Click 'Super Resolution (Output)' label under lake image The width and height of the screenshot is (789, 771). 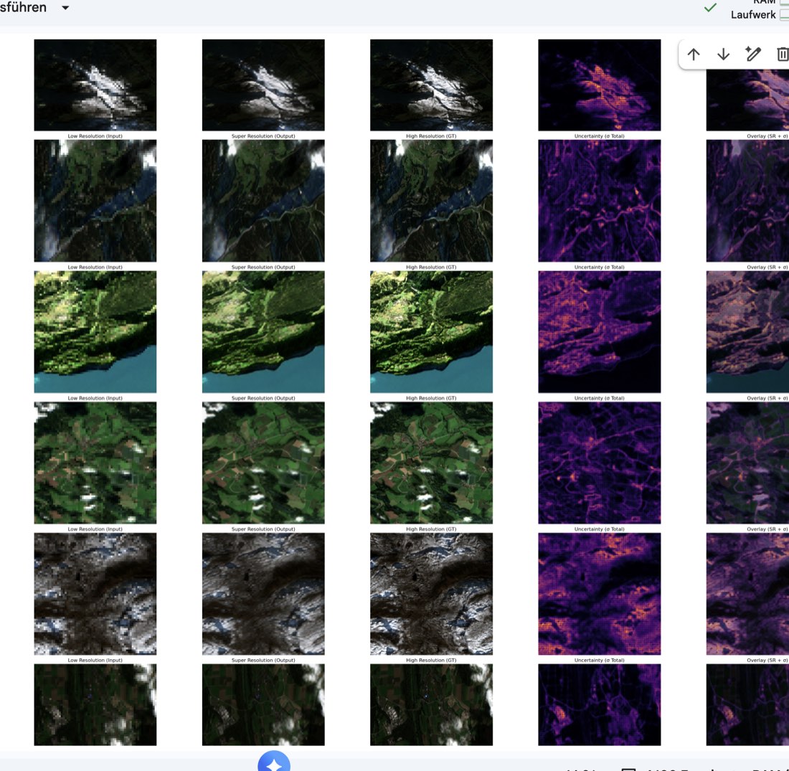[x=263, y=398]
